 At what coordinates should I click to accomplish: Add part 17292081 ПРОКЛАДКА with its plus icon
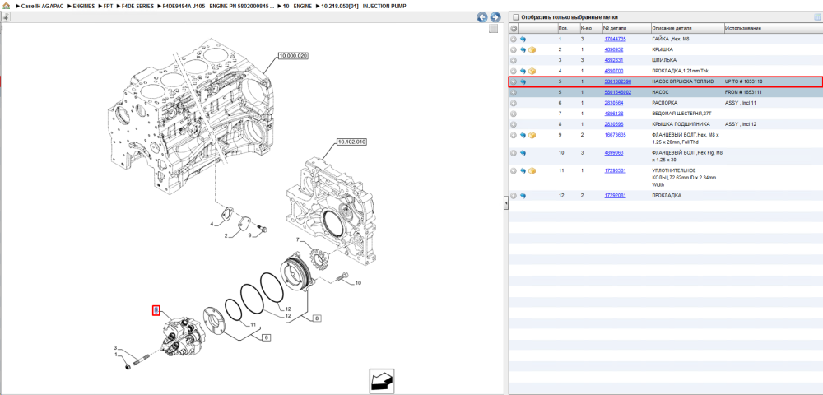tap(514, 196)
